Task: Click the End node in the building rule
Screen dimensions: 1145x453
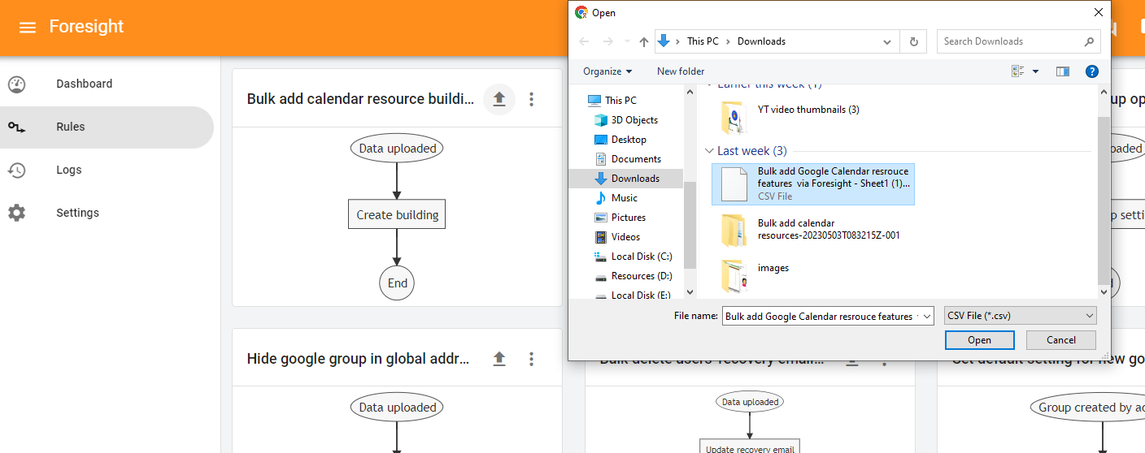Action: tap(397, 283)
